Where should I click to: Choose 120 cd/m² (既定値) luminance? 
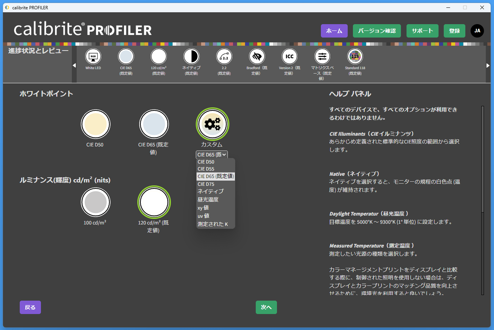click(154, 202)
